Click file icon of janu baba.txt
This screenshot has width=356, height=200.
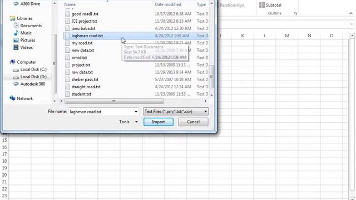[67, 28]
